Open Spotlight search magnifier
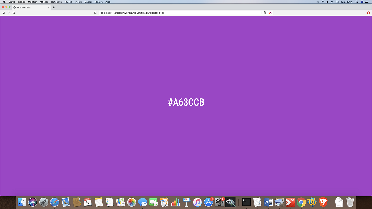 click(x=357, y=2)
